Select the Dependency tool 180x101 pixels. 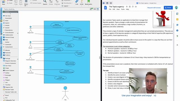(x=9, y=30)
